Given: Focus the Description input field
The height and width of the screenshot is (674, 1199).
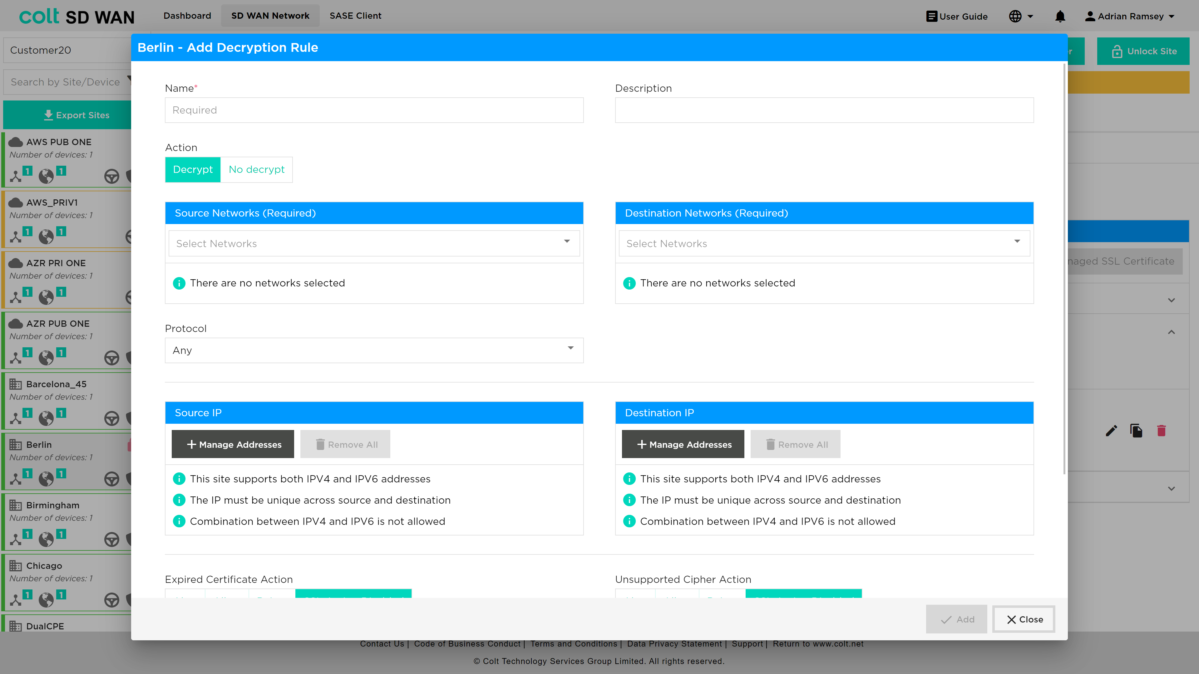Looking at the screenshot, I should [824, 110].
